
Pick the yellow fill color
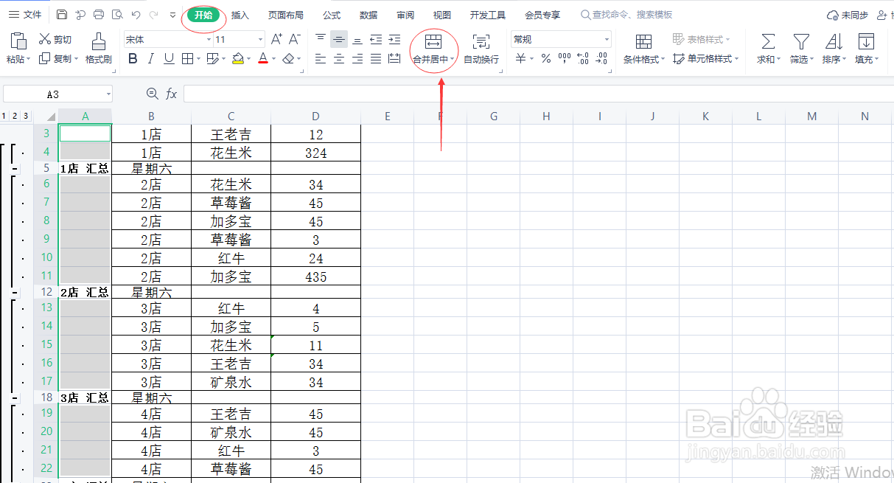[x=237, y=58]
